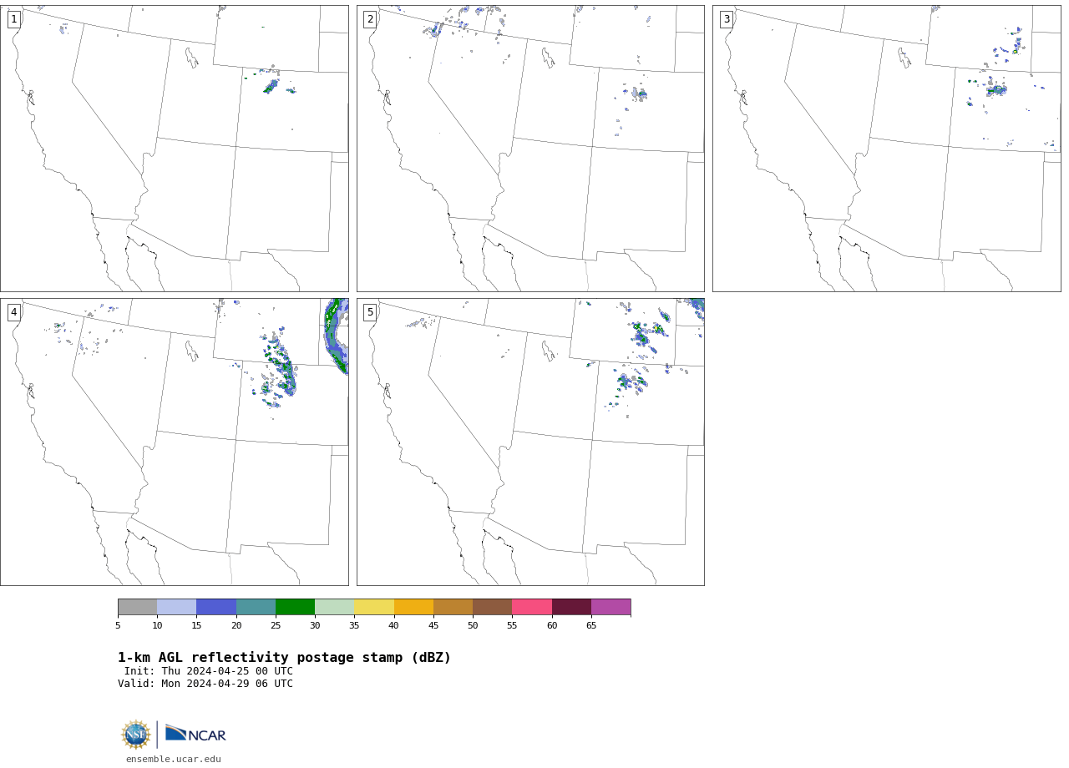Open ensemble member 5 reflectivity map
Viewport: 1069px width, 768px height.
coord(530,442)
